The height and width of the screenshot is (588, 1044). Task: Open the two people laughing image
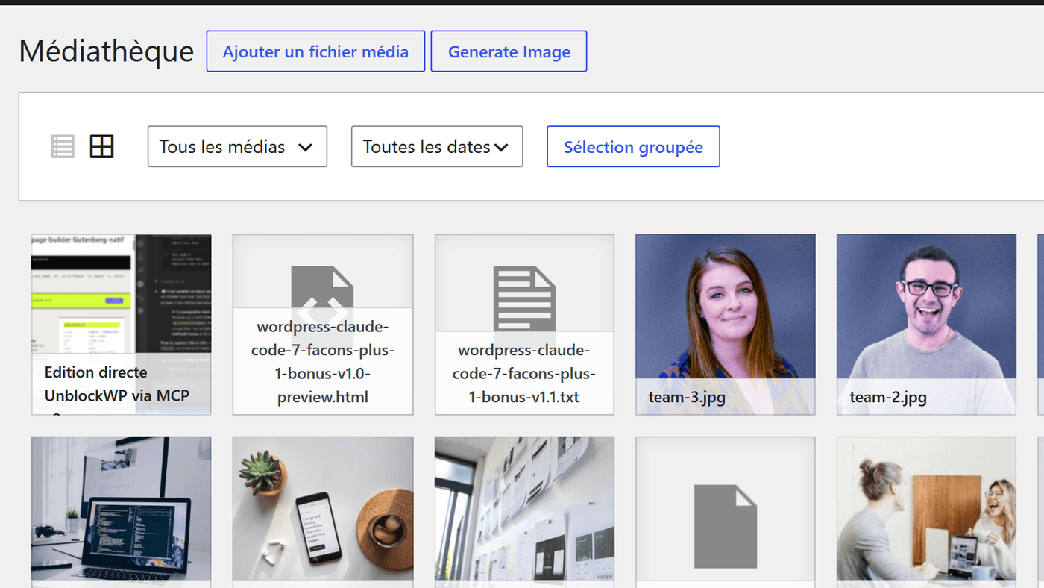coord(926,512)
